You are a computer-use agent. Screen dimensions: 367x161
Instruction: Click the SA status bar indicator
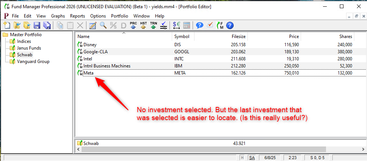(x=252, y=158)
